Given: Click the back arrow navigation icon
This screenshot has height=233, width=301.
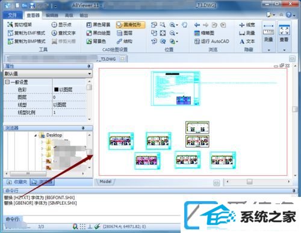Looking at the screenshot, I should point(197,25).
